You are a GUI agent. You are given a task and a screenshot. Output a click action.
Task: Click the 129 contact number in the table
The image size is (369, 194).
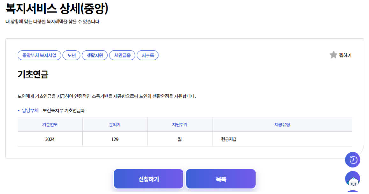coord(114,139)
